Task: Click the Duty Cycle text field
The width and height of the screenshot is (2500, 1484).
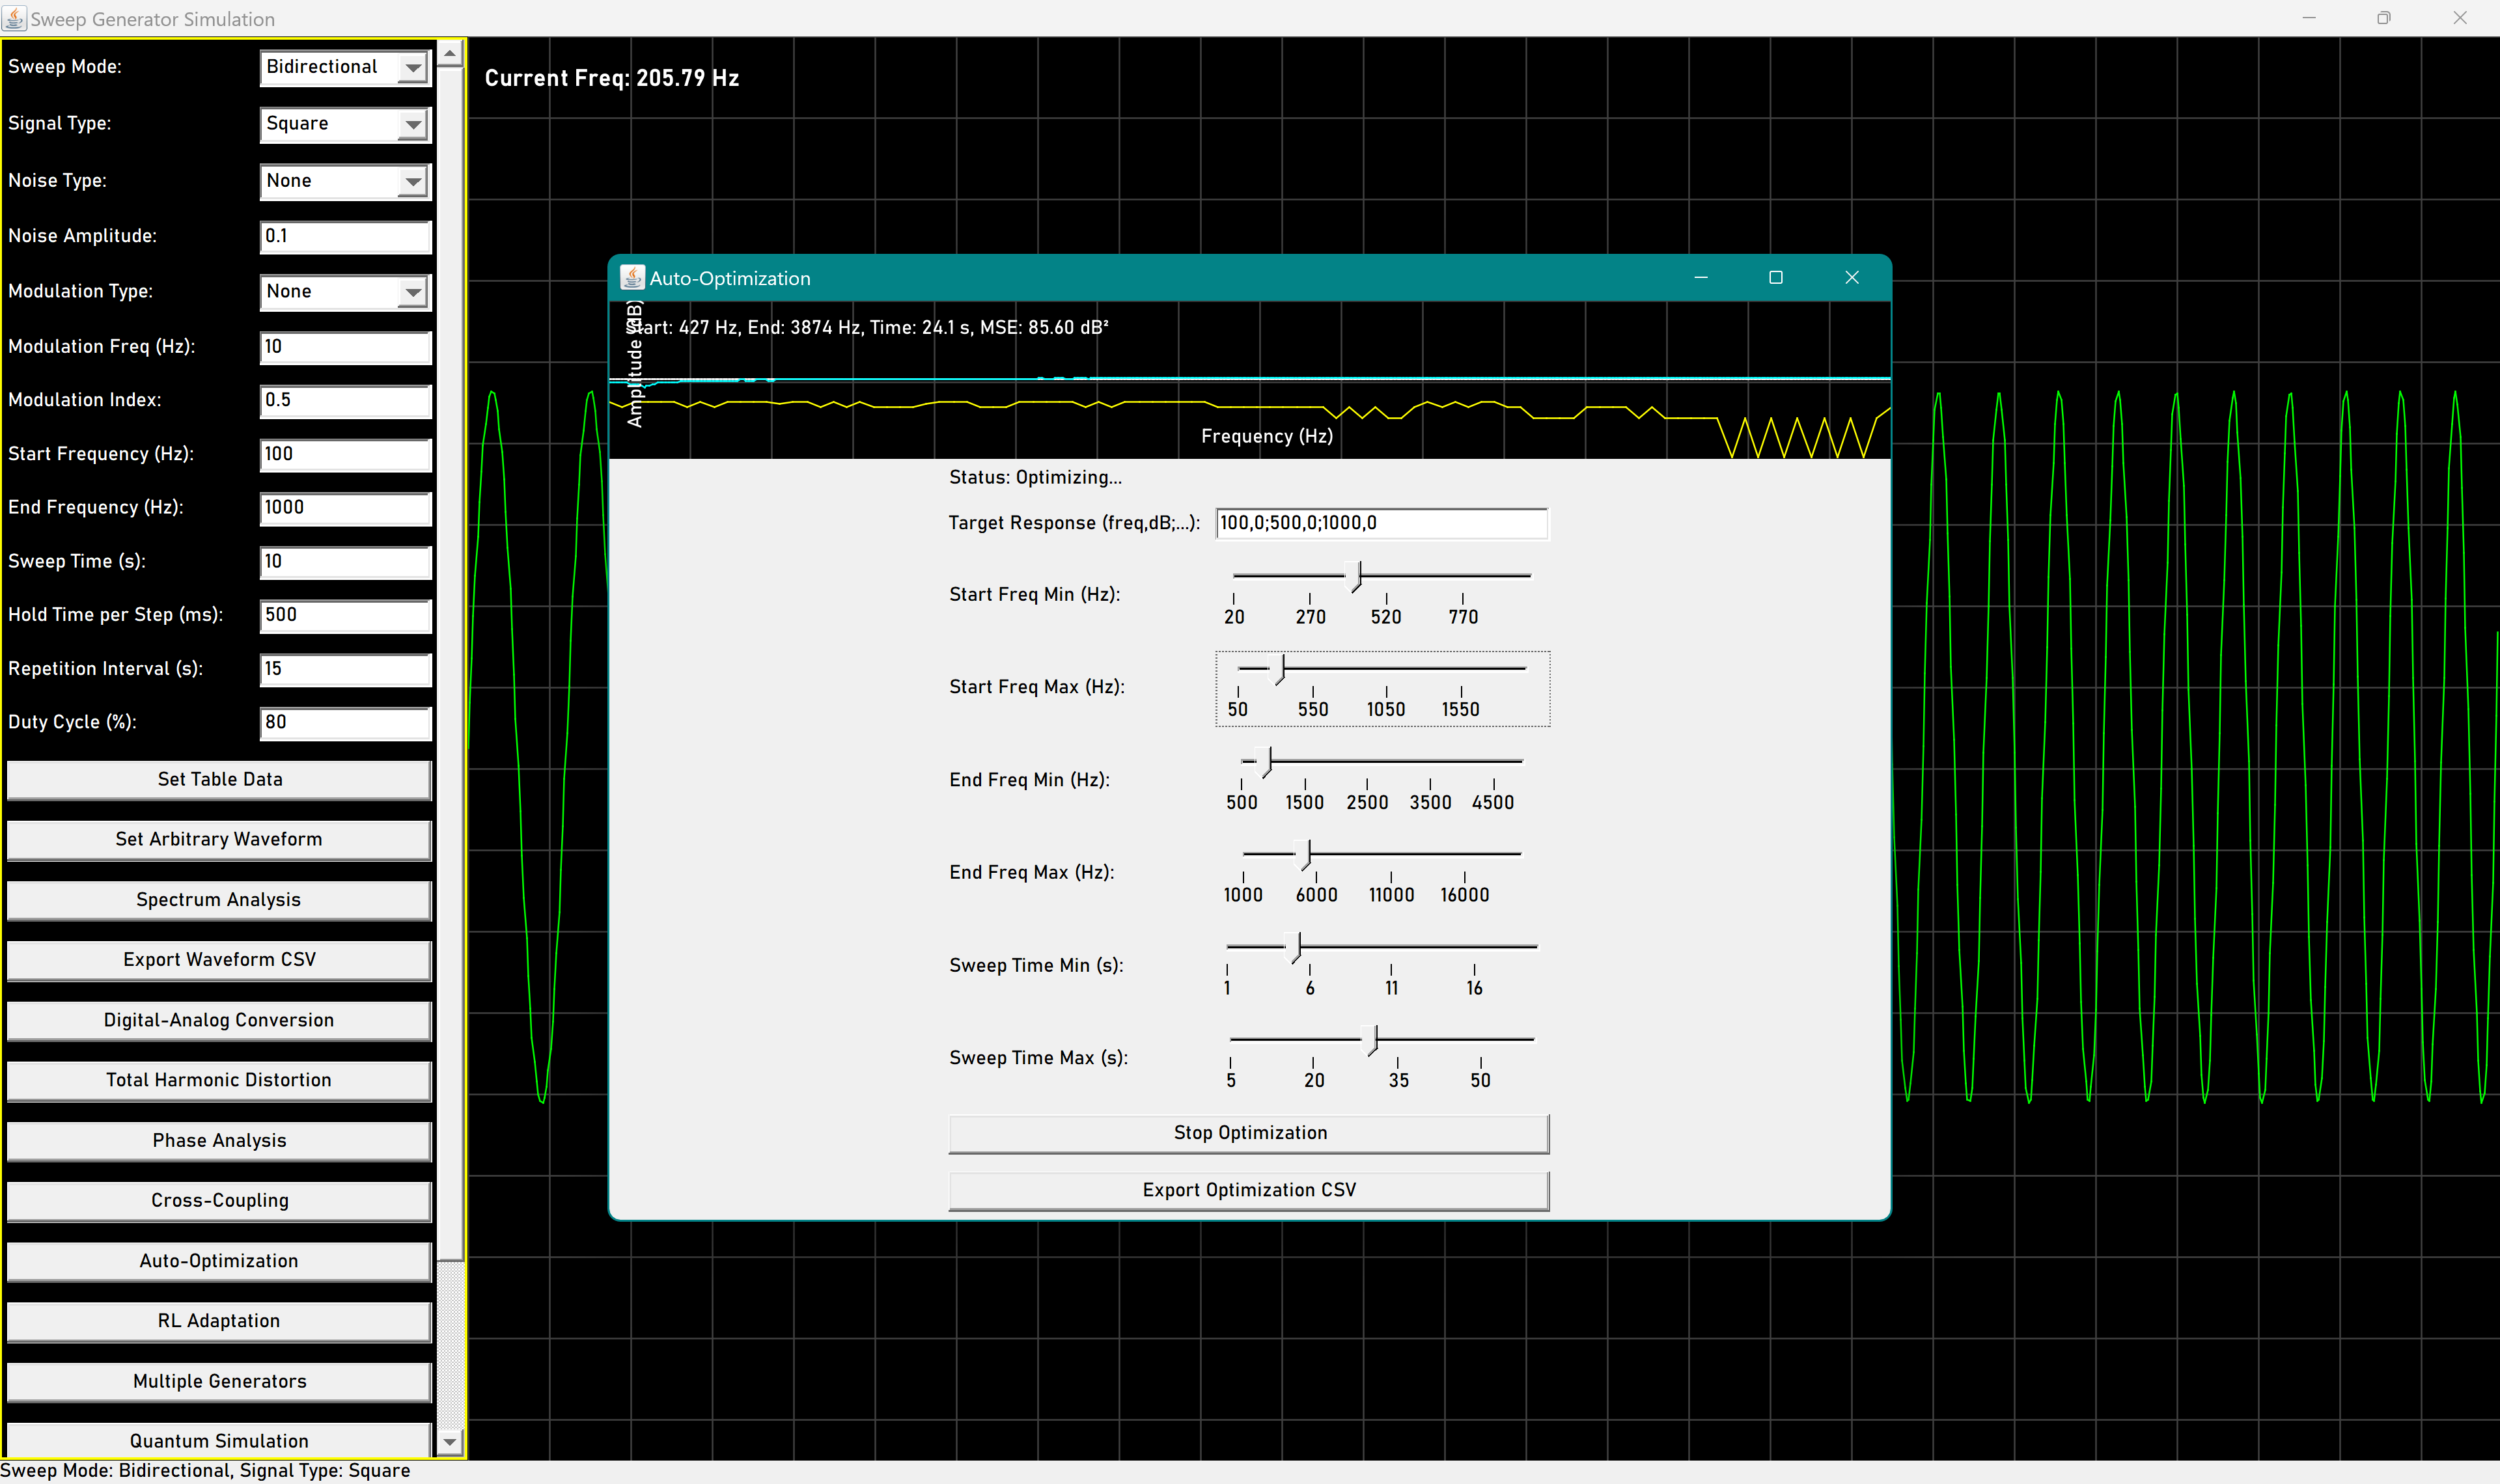Action: pos(345,722)
